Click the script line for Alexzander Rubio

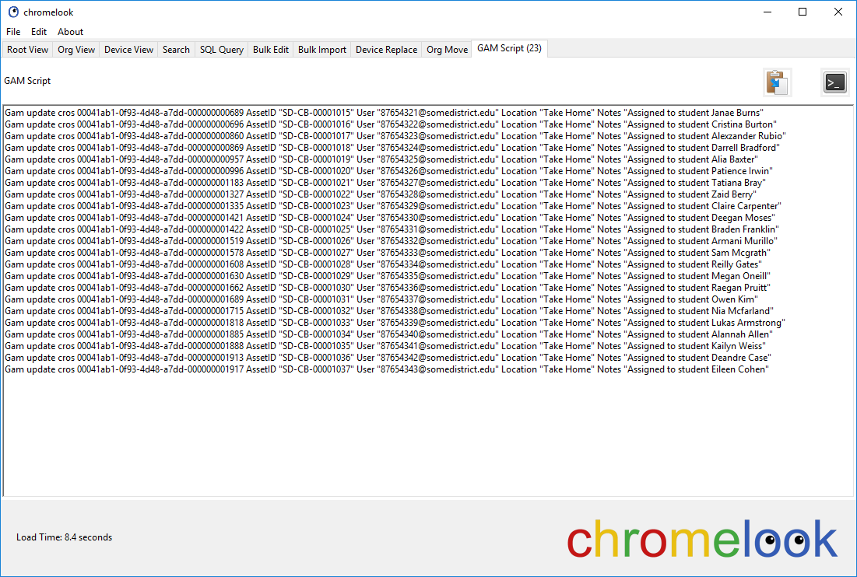tap(395, 136)
